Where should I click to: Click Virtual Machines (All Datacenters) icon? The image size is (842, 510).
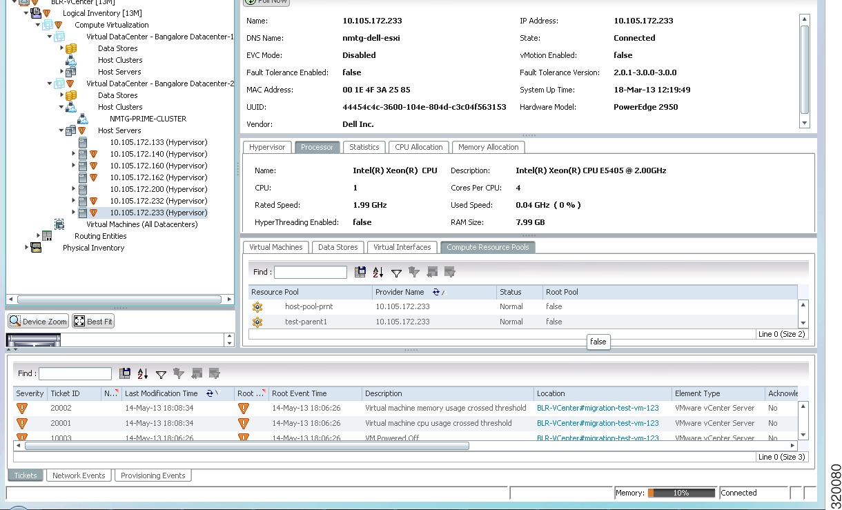pos(59,224)
